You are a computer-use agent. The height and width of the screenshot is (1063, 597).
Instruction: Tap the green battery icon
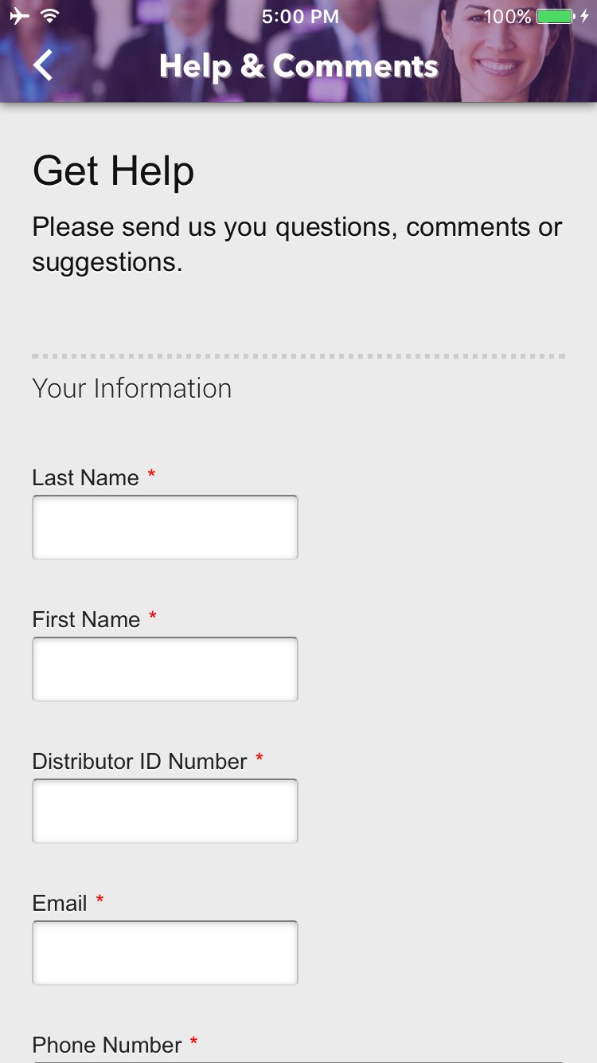coord(556,16)
